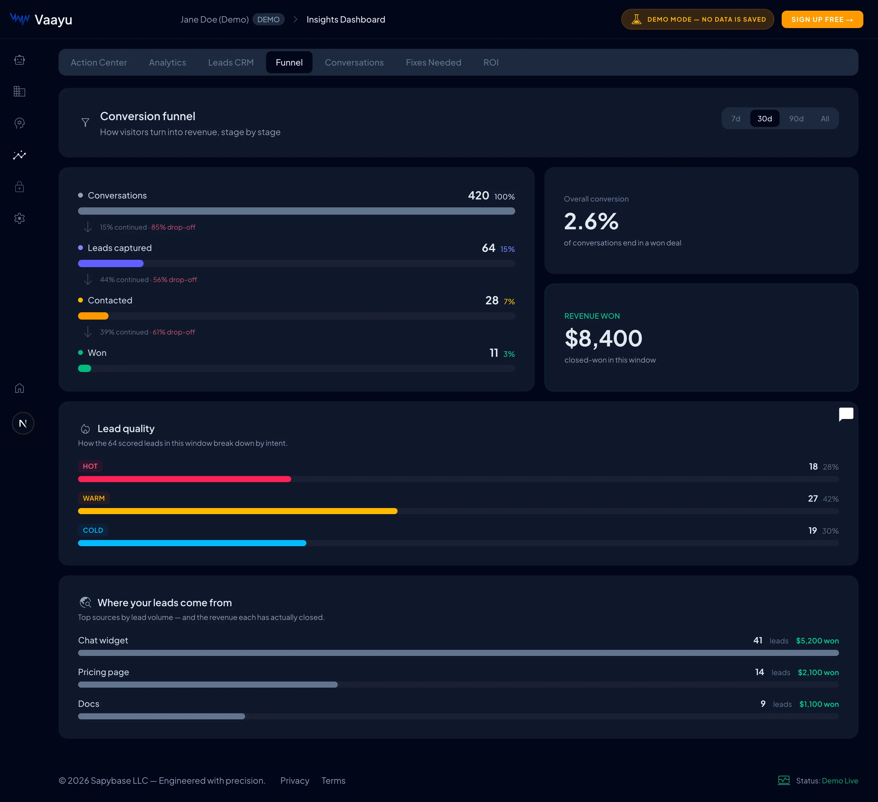Open the chat bubble widget icon
The height and width of the screenshot is (802, 878).
tap(846, 414)
